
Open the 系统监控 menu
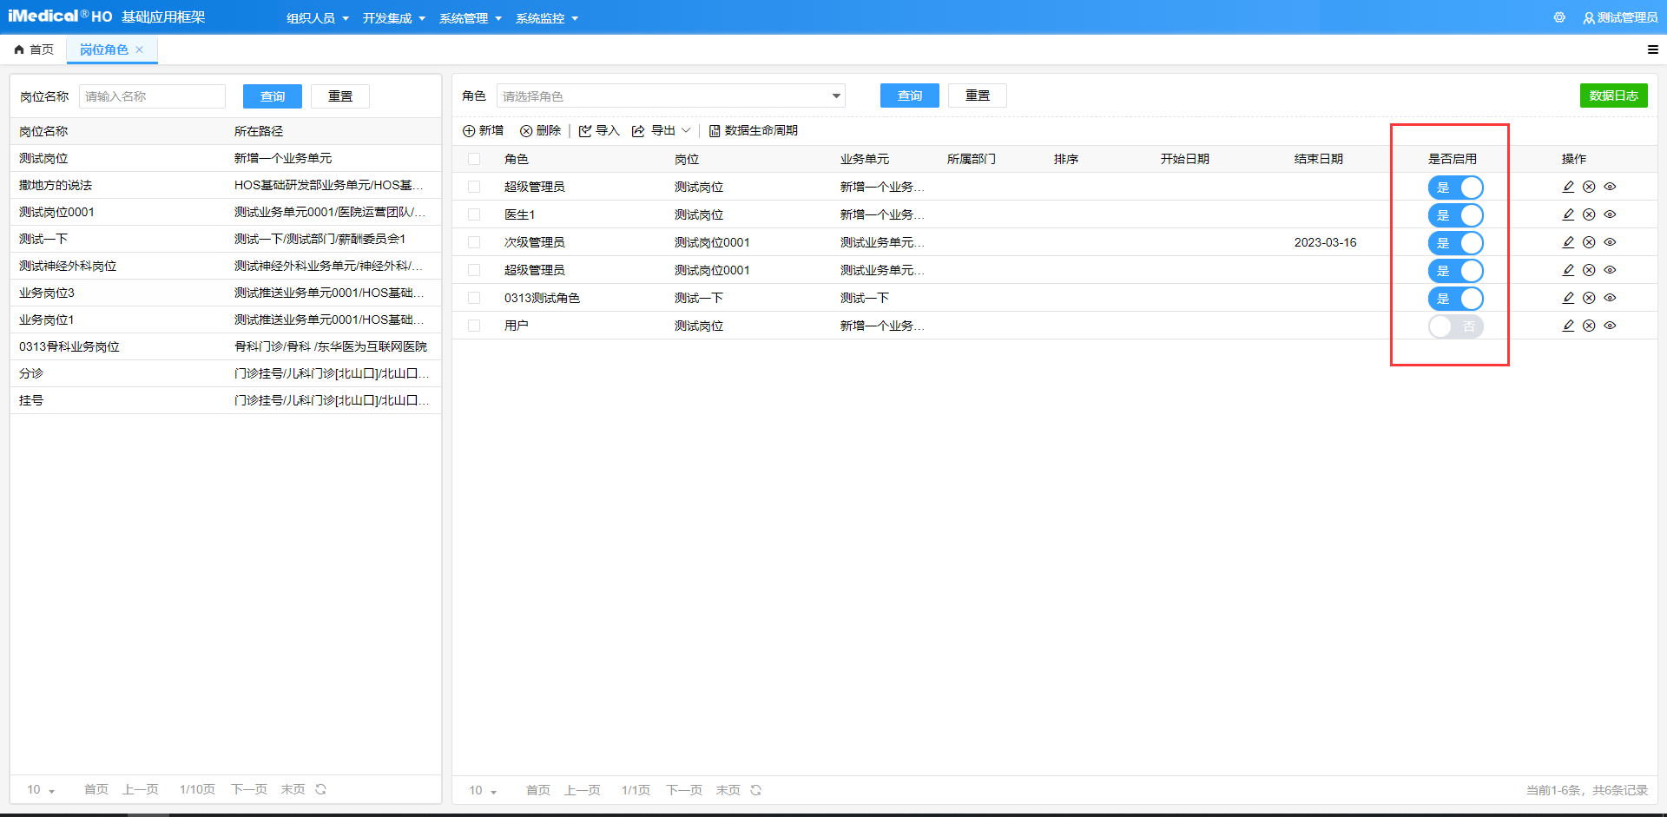(x=546, y=18)
